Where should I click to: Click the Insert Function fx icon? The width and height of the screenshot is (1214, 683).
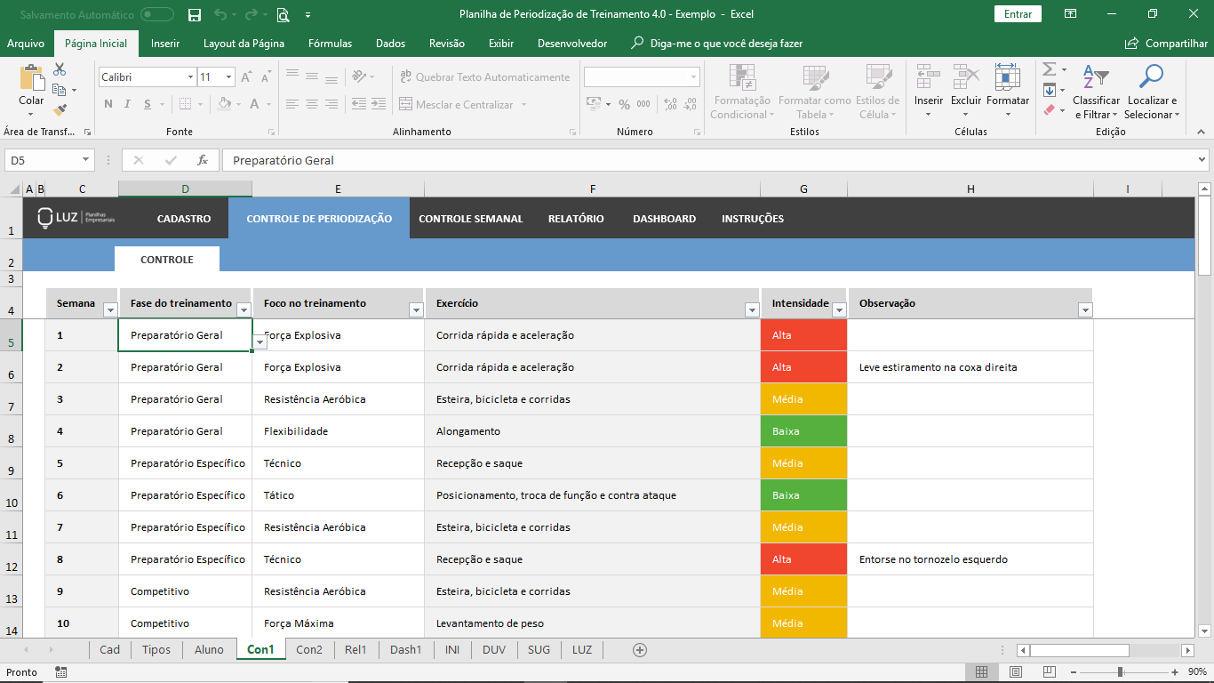pyautogui.click(x=203, y=161)
